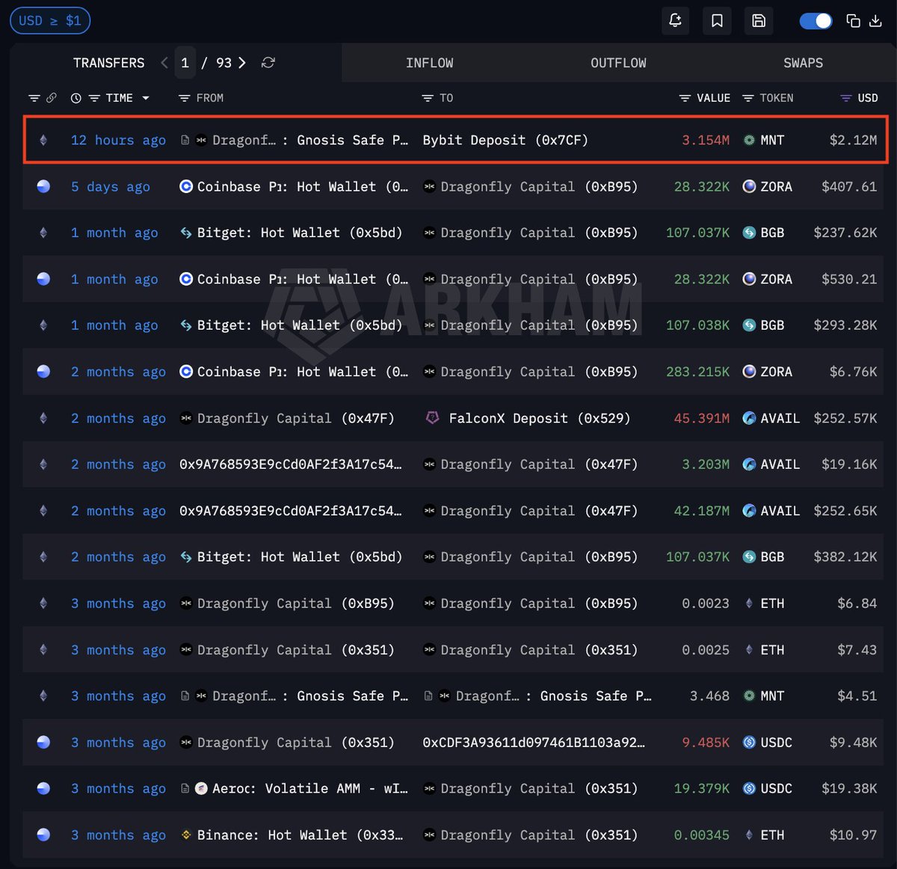Screen dimensions: 897x869
Task: Open the SWAPS tab
Action: click(x=803, y=63)
